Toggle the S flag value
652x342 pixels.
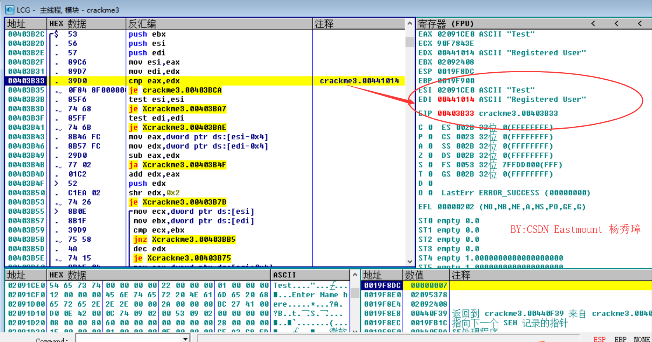click(x=431, y=165)
